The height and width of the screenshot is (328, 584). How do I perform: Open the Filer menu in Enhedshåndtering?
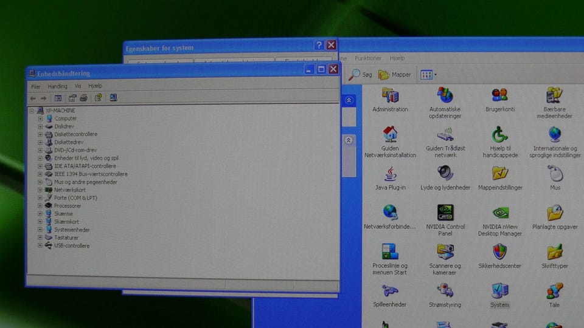(36, 87)
